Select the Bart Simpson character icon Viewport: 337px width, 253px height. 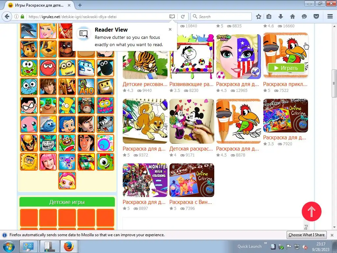coord(67,105)
